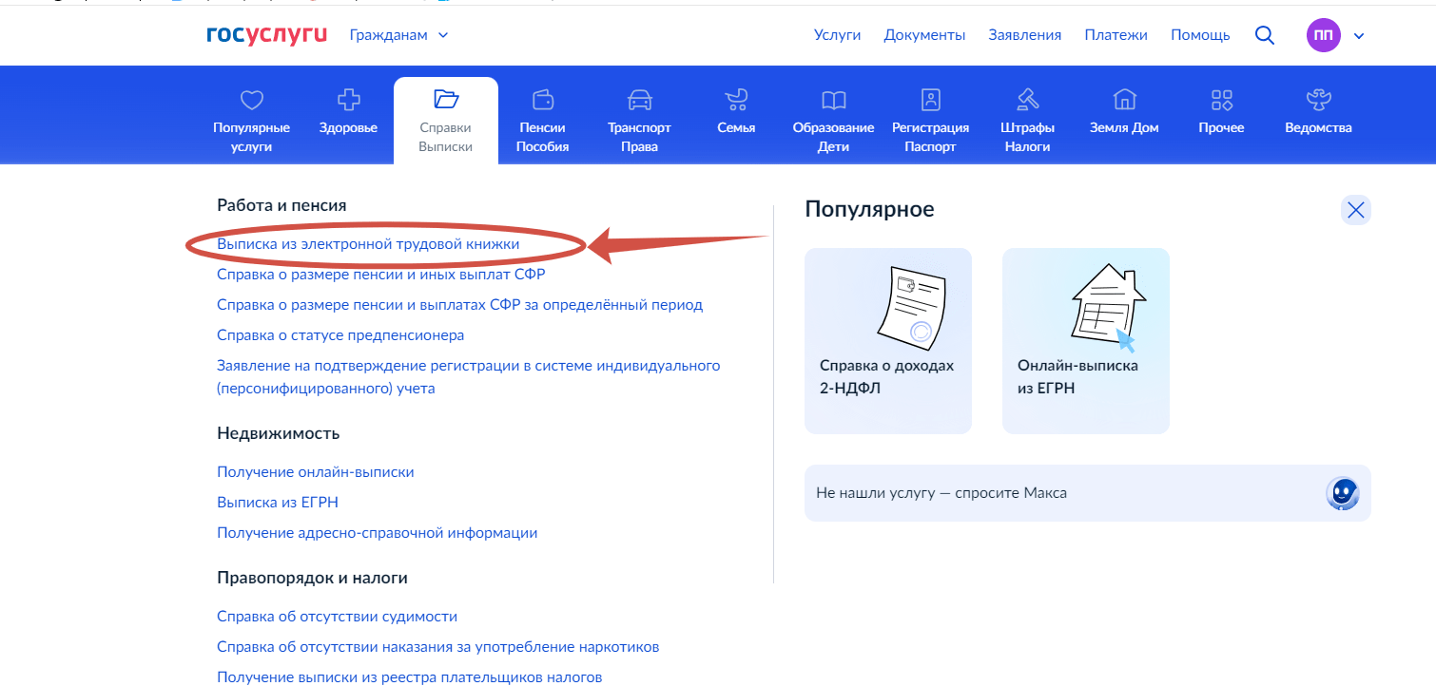Select the Справки Выписки folder icon
Screen dimensions: 1436x686
(x=446, y=99)
